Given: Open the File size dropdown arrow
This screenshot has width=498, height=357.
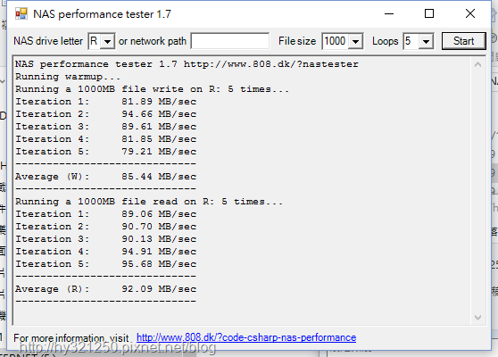Looking at the screenshot, I should 355,41.
